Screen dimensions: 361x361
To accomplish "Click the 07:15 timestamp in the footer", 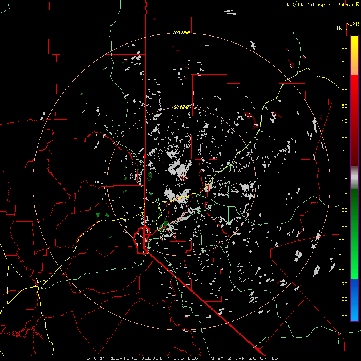I will point(269,358).
